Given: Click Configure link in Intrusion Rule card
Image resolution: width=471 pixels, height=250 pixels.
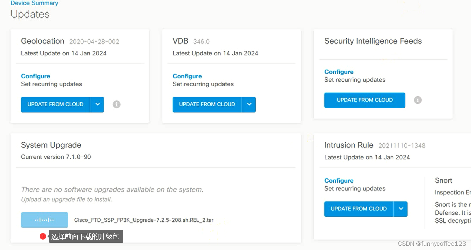Looking at the screenshot, I should 339,180.
